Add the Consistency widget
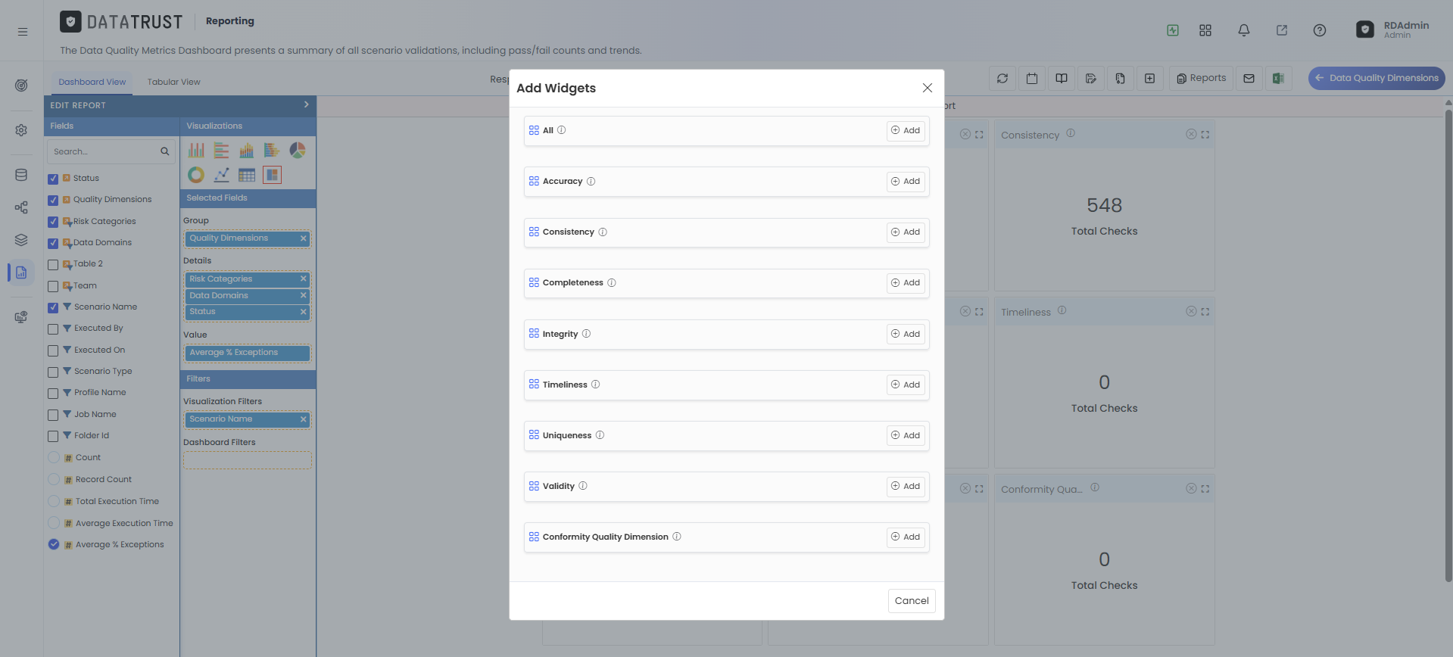 pyautogui.click(x=906, y=232)
